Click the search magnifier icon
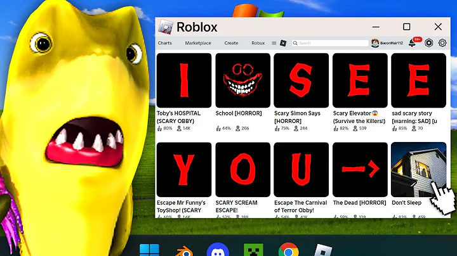The height and width of the screenshot is (256, 457). tap(295, 43)
